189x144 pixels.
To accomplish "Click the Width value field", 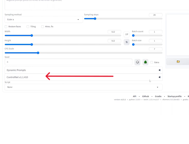I will point(114,32).
